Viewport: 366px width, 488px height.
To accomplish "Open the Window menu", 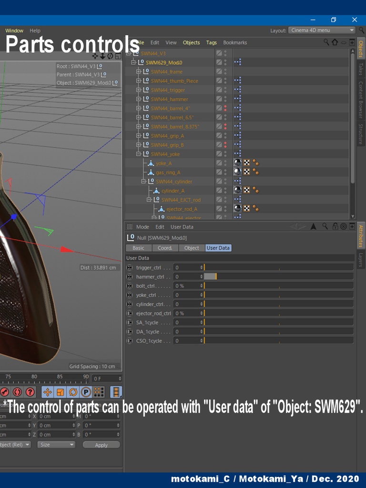I will tap(14, 30).
